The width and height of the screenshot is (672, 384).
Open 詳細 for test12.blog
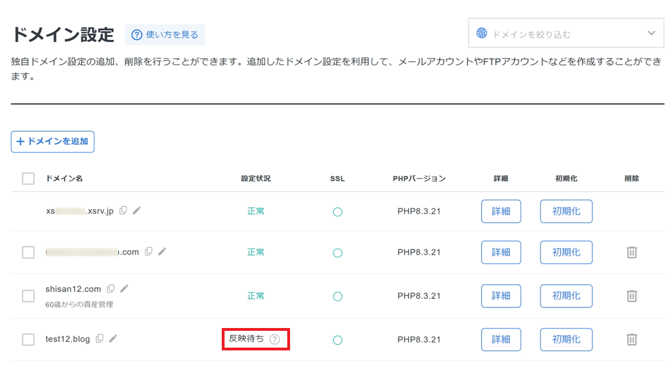tap(501, 339)
